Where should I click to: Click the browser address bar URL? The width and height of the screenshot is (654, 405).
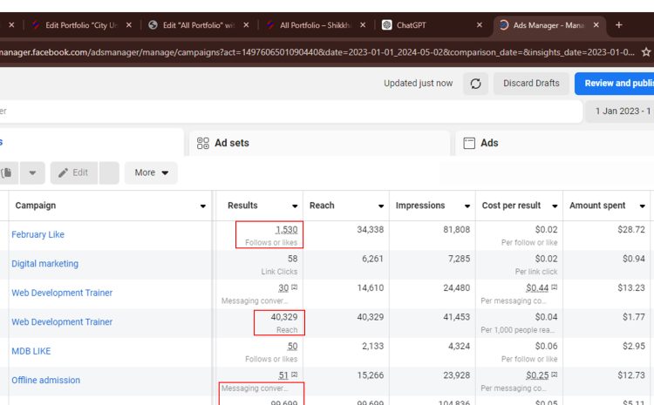[x=314, y=52]
